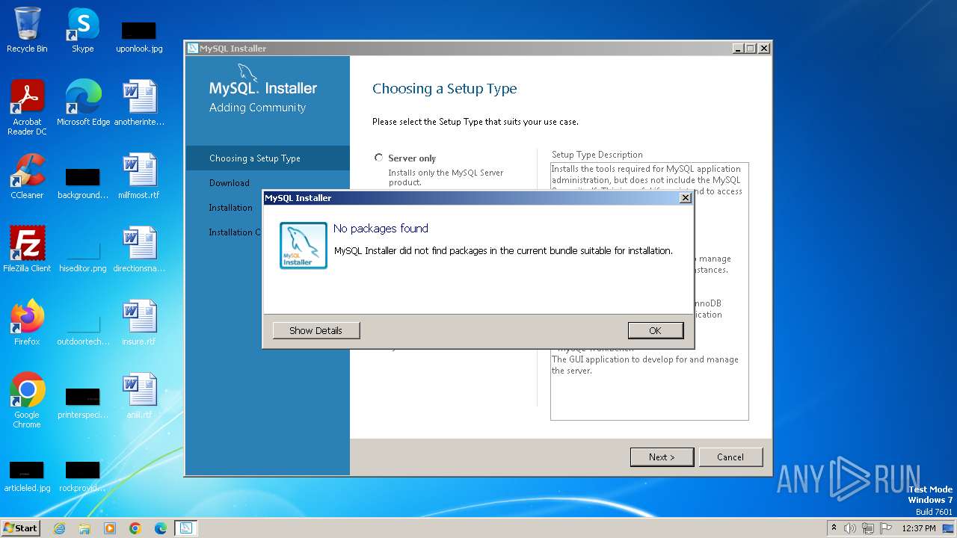Open the anotherinte... Word document
Viewport: 957px width, 538px height.
[139, 103]
